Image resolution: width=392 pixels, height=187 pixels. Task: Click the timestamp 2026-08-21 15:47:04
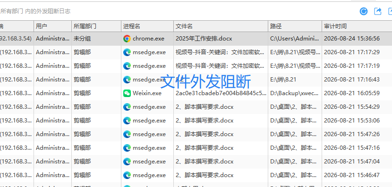(x=352, y=162)
